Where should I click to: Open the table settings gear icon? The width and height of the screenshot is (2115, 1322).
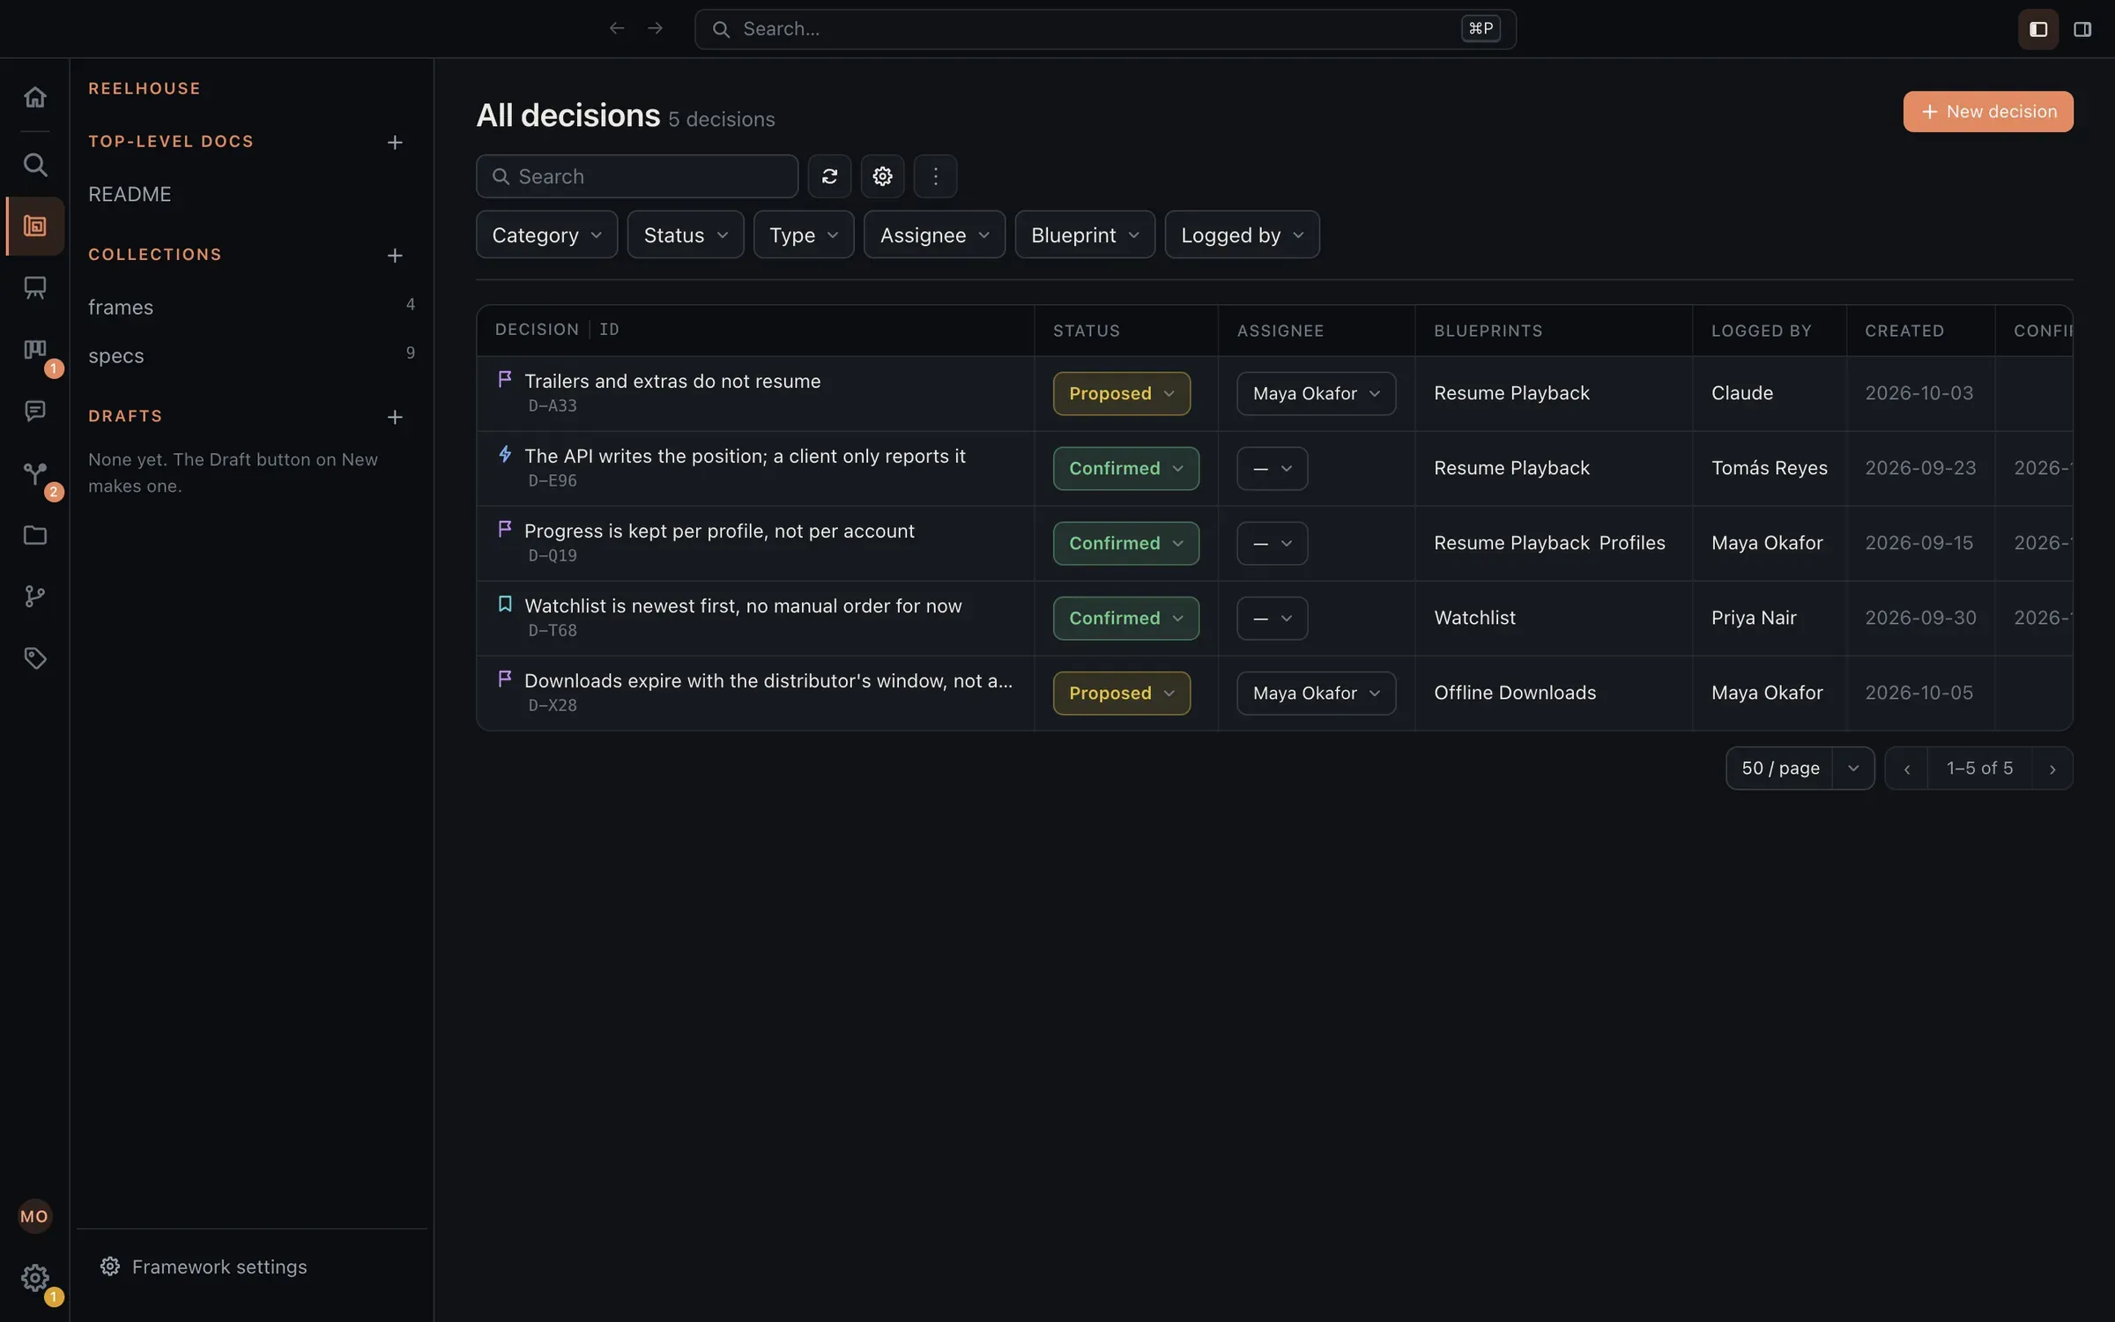click(x=882, y=176)
